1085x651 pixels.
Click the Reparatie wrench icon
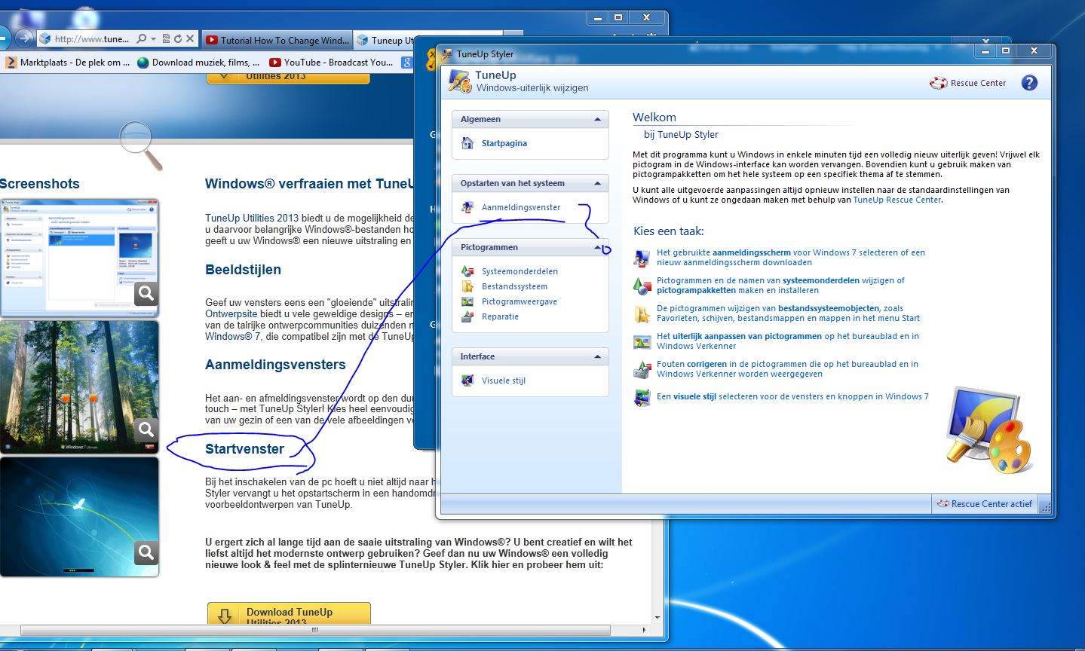point(467,316)
